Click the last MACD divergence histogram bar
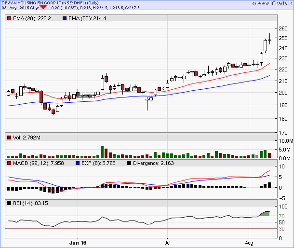Image resolution: width=294 pixels, height=248 pixels. point(269,185)
